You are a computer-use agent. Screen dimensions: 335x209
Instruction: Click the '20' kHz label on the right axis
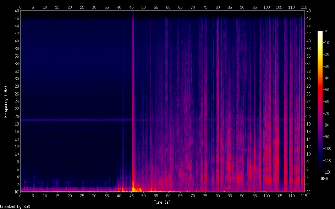(308, 117)
